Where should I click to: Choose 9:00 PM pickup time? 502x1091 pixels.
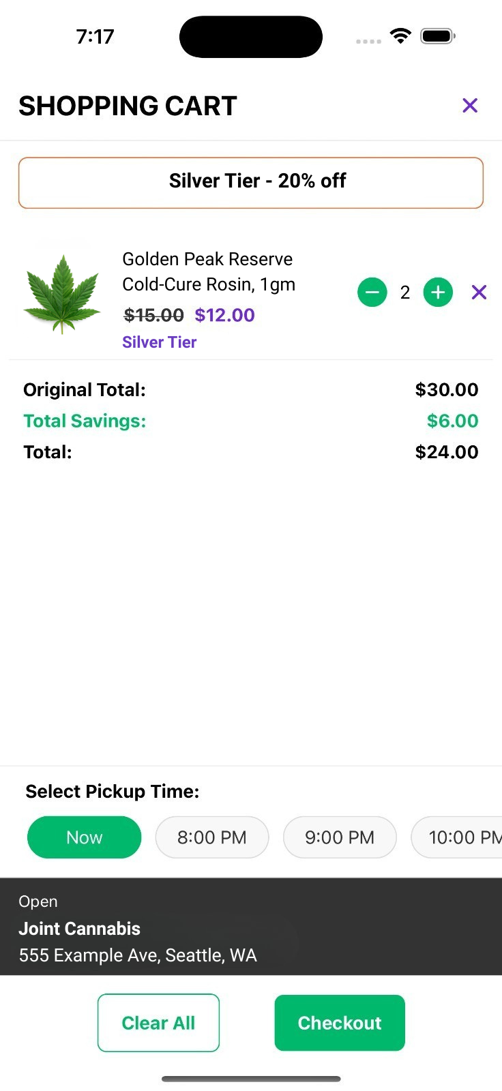point(340,837)
